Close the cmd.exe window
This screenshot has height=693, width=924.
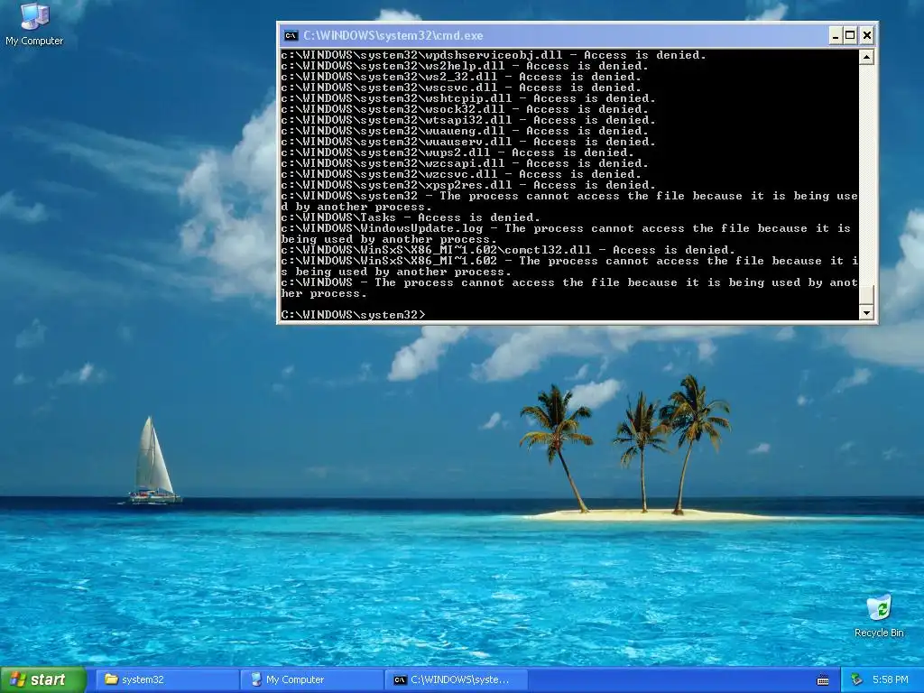[x=867, y=35]
